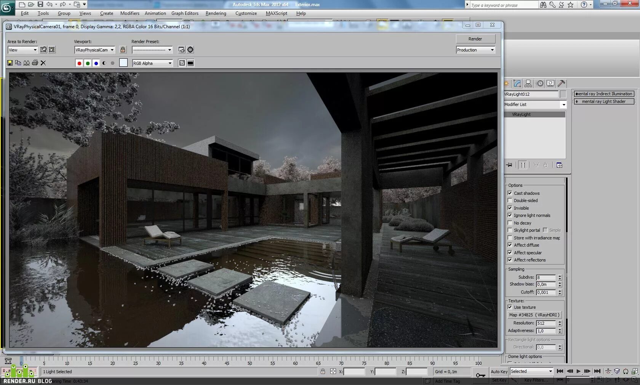Open the Viewport VRayPhysicalCam dropdown
The image size is (640, 385).
tap(94, 50)
